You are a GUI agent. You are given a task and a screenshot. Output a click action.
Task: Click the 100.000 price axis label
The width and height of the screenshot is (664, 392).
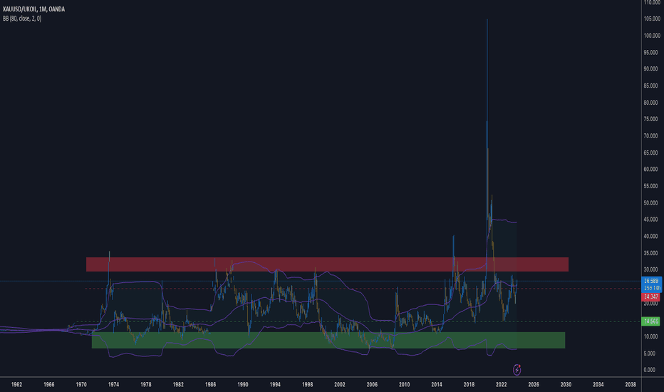[x=652, y=36]
